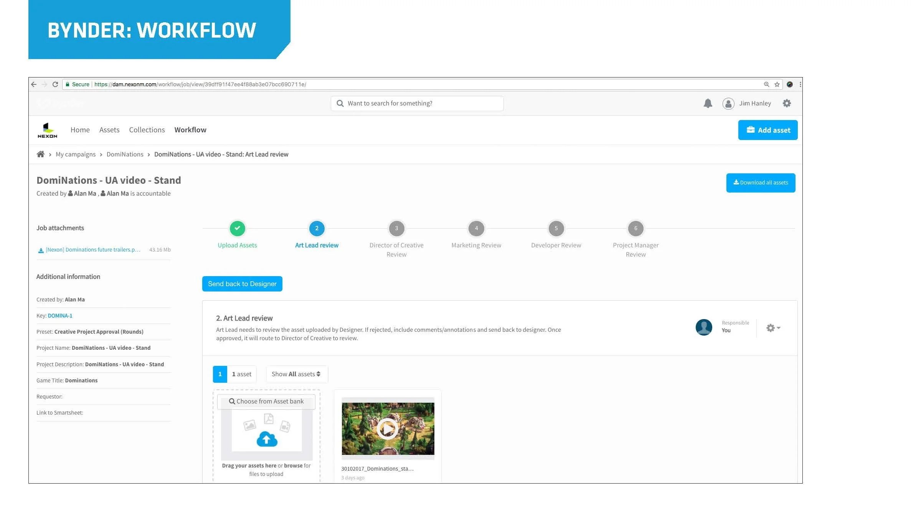Click the 30102017_Dominations_sta... file name
Viewport: 911px width, 512px height.
click(377, 469)
